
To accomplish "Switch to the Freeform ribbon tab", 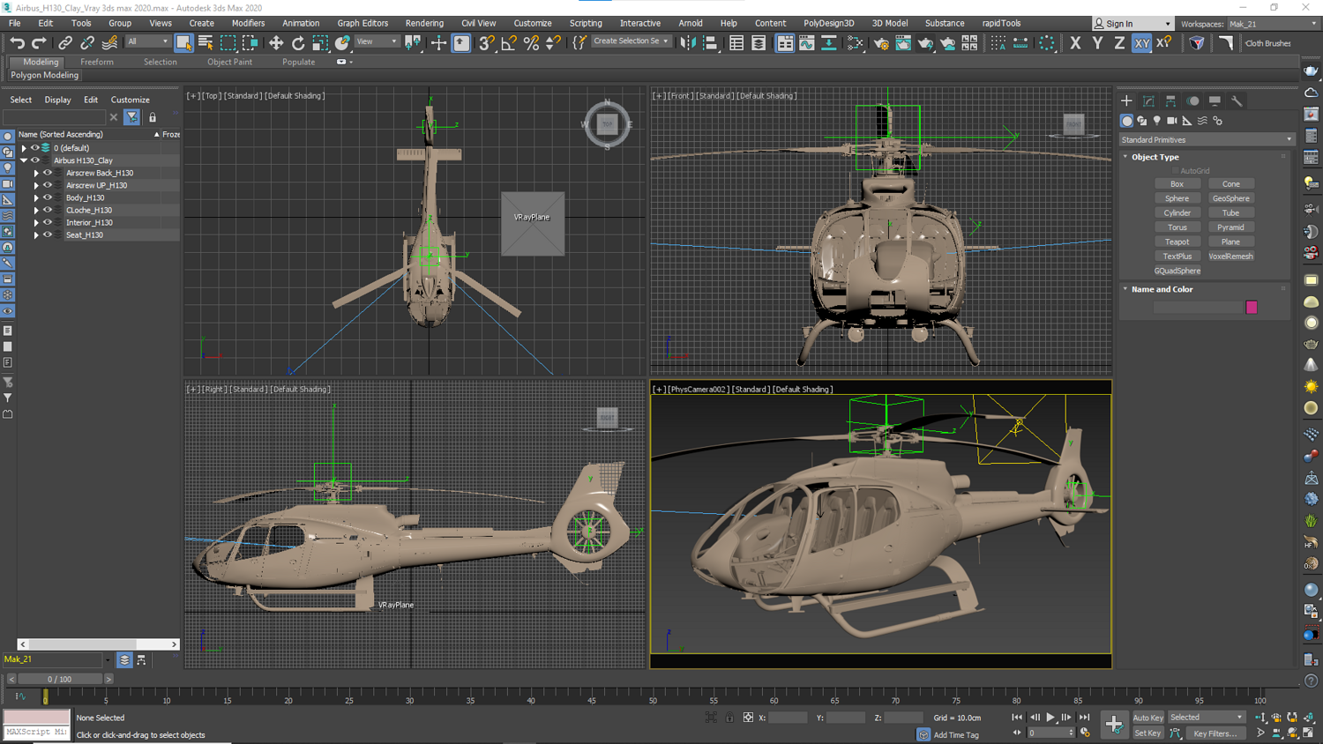I will [x=96, y=62].
